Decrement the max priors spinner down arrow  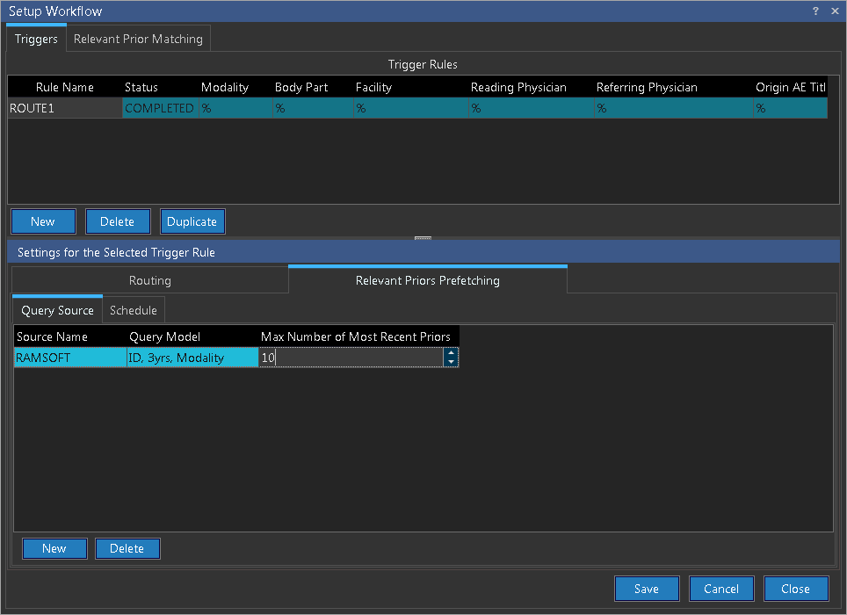[451, 362]
